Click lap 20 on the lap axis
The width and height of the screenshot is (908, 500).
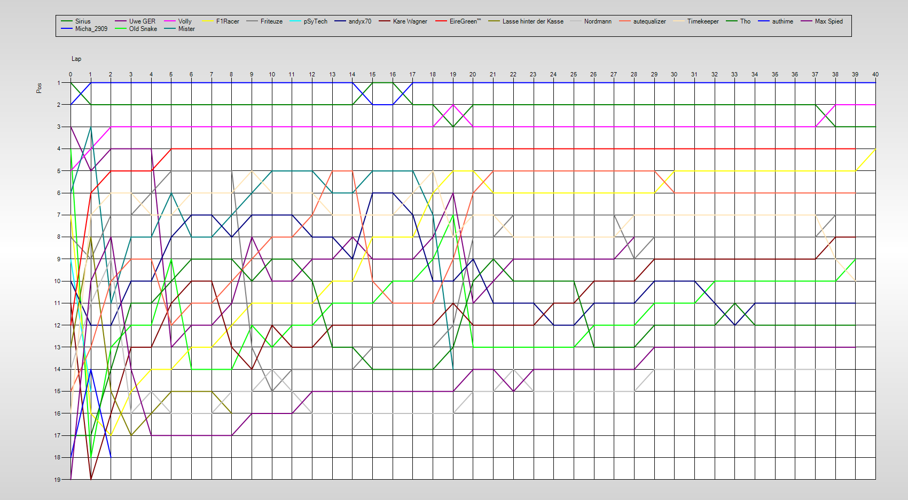coord(473,74)
